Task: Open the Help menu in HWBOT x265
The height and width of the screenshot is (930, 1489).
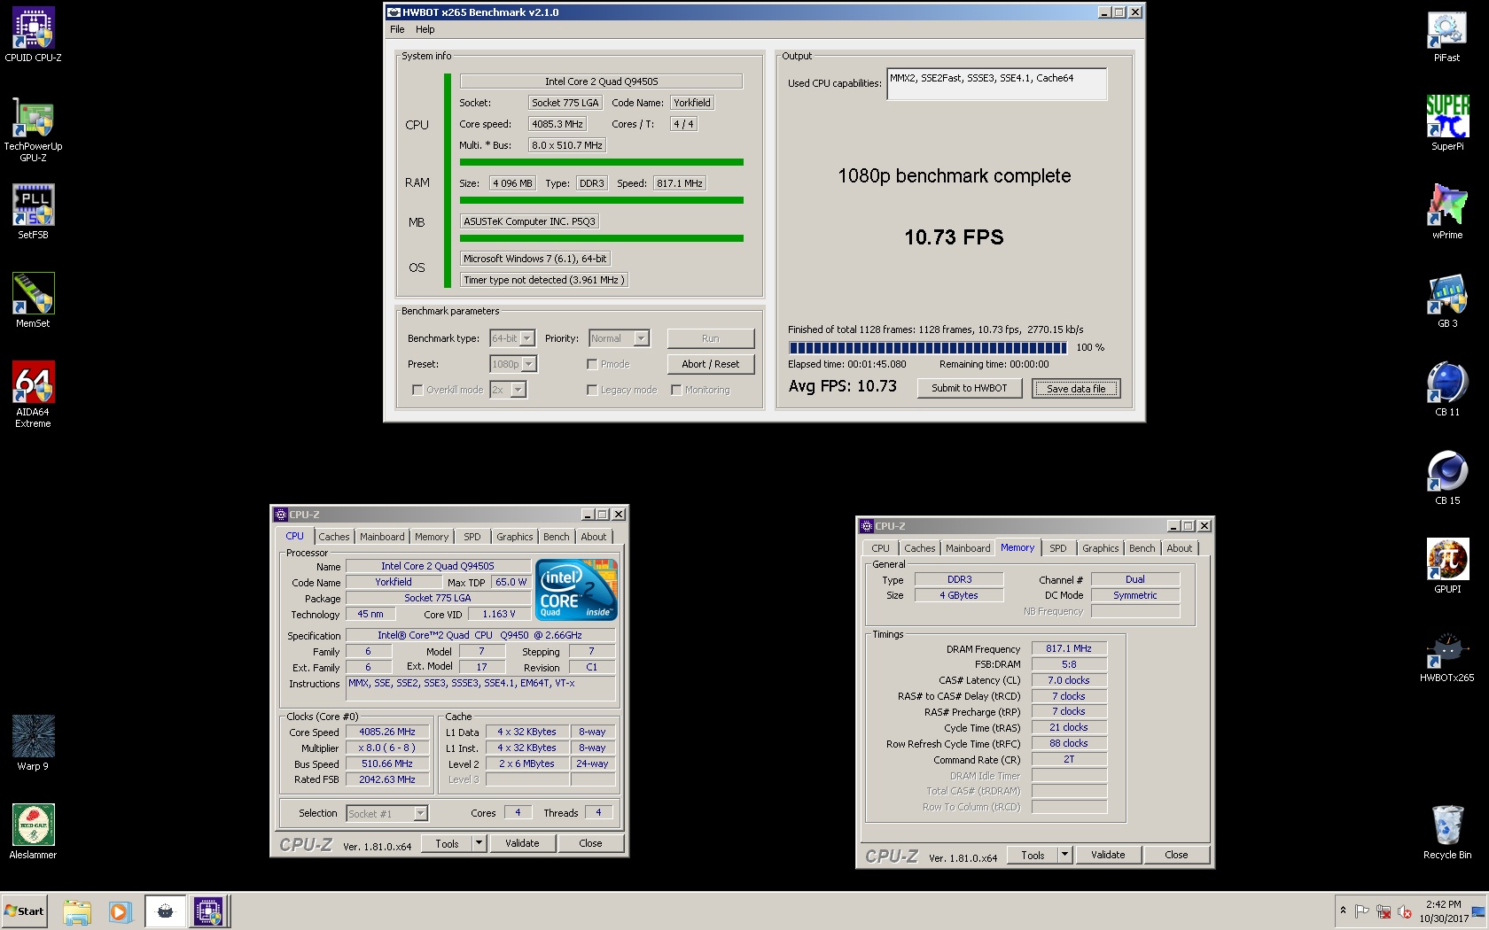Action: pyautogui.click(x=425, y=29)
